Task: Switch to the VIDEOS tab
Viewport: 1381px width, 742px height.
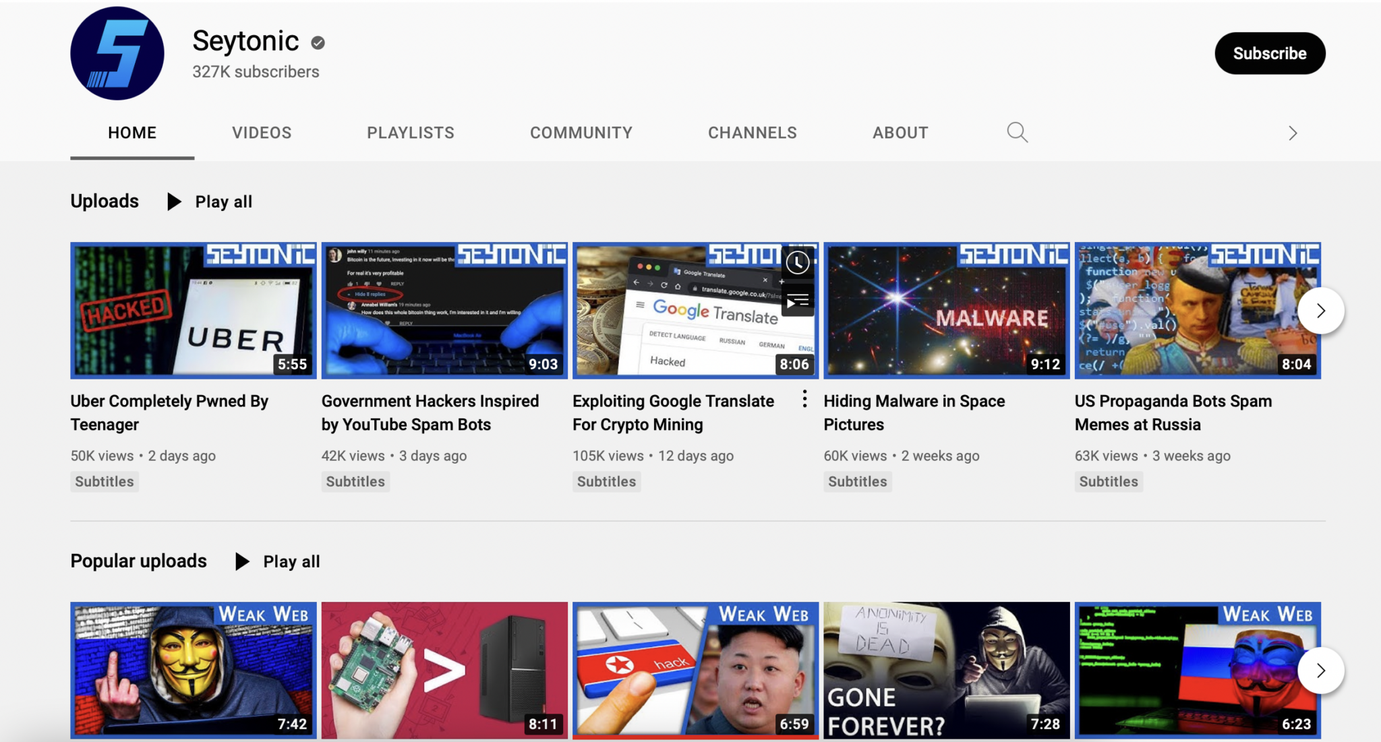Action: point(262,132)
